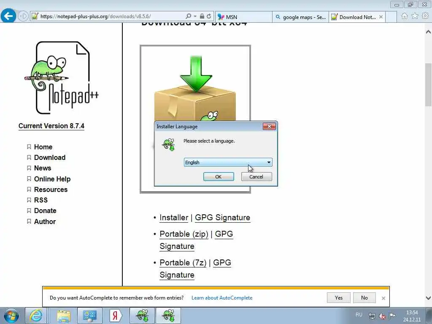Viewport: 432px width, 324px height.
Task: Open GPG Signature link next to Installer
Action: (222, 217)
